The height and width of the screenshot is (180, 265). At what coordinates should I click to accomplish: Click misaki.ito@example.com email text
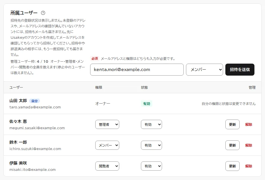pos(33,169)
